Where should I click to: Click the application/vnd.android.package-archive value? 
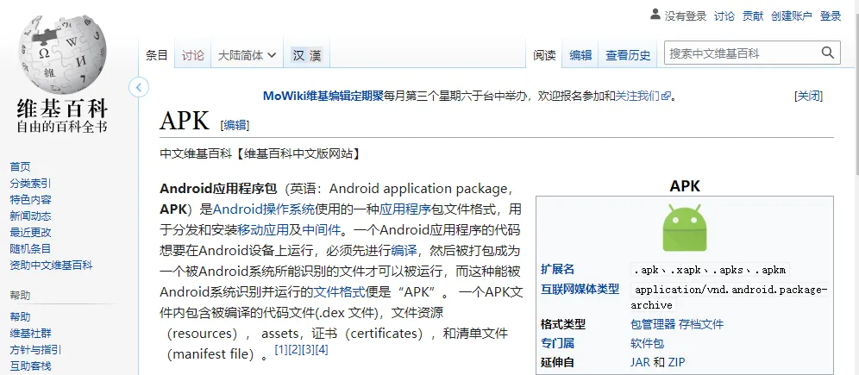tap(729, 297)
